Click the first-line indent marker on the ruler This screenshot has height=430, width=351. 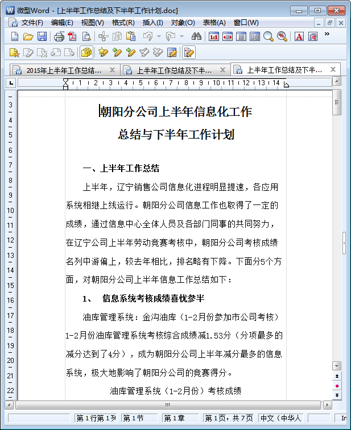point(65,81)
